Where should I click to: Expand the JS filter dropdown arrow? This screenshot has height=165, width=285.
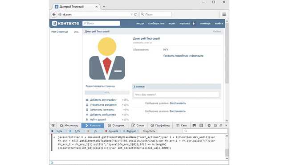102,131
